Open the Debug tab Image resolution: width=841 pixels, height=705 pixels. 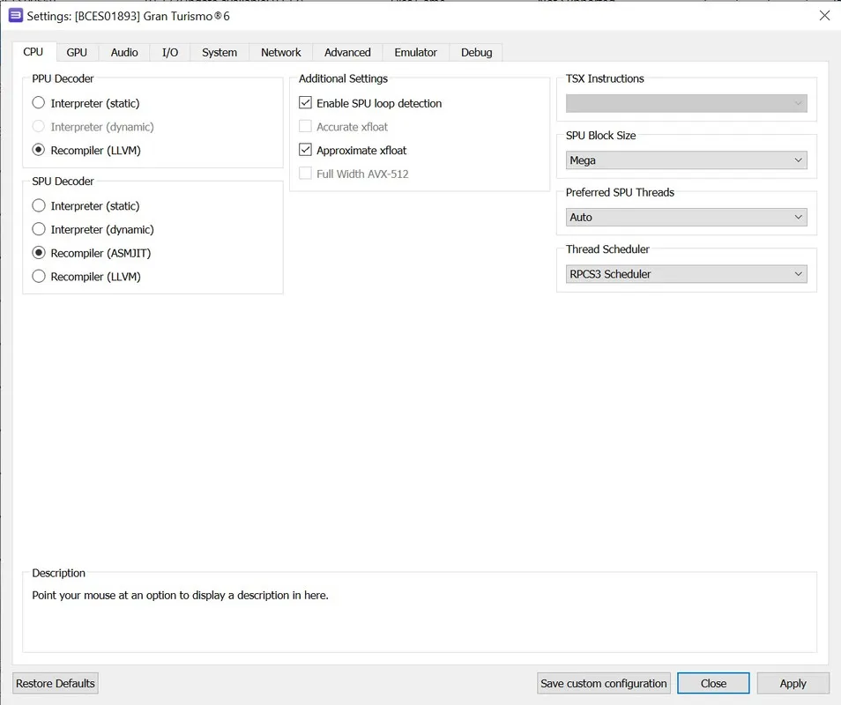point(476,53)
